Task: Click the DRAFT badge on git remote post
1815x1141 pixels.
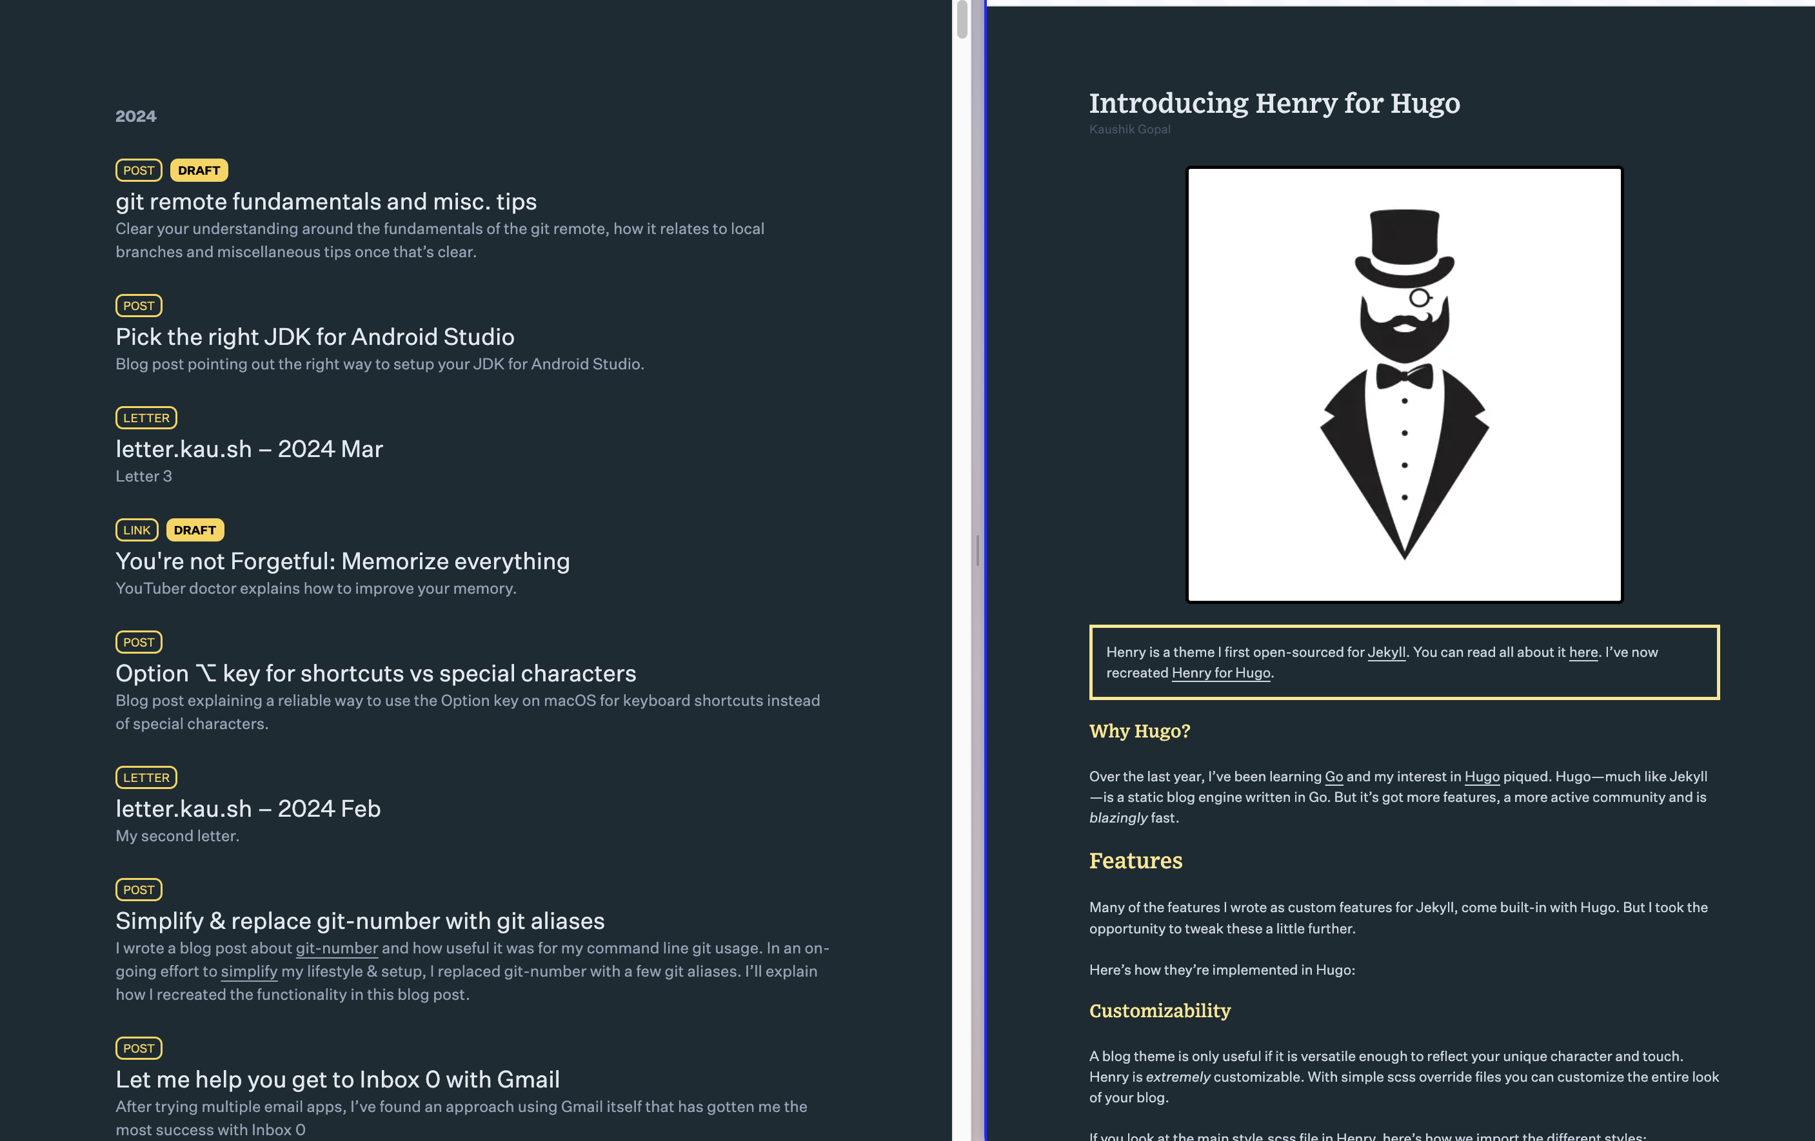Action: coord(199,171)
